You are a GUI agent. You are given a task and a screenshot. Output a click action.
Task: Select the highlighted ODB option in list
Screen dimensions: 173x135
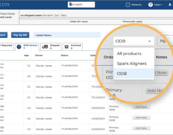pyautogui.click(x=134, y=73)
